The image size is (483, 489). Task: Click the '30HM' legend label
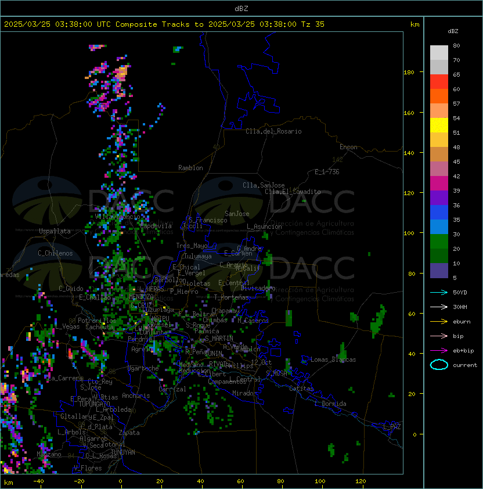click(460, 307)
